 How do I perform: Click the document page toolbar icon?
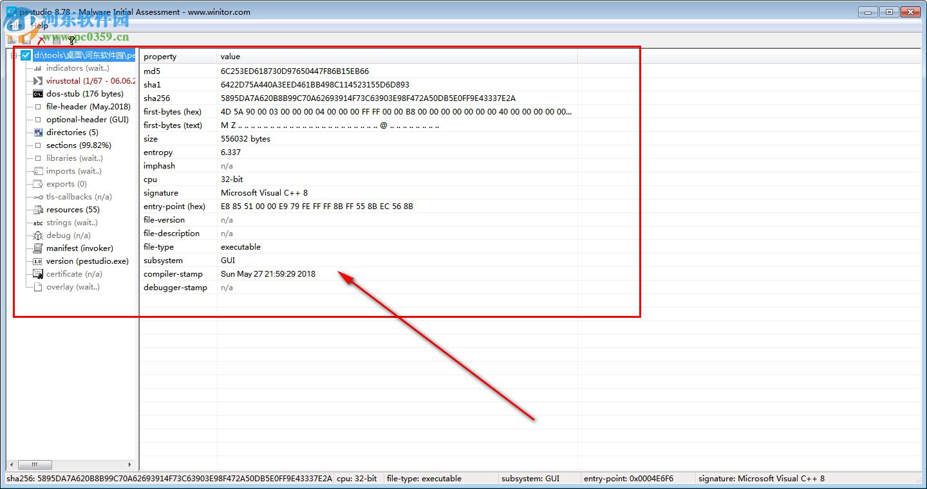57,40
